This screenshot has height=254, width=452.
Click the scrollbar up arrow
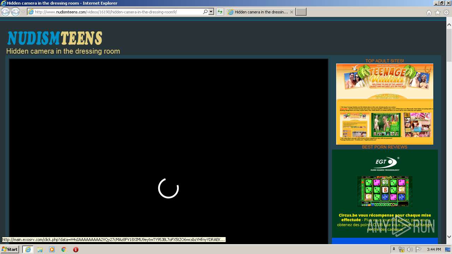click(449, 25)
